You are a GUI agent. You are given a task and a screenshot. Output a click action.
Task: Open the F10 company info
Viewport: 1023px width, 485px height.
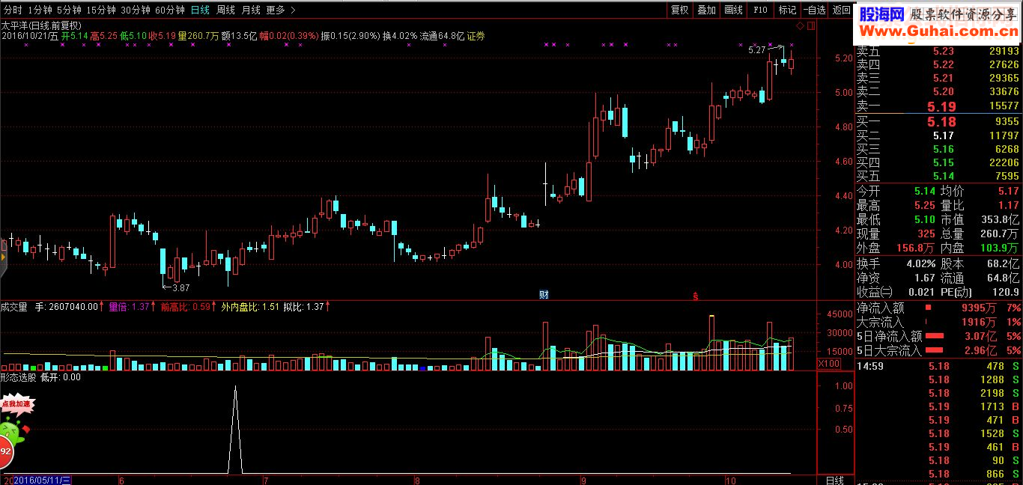point(760,10)
